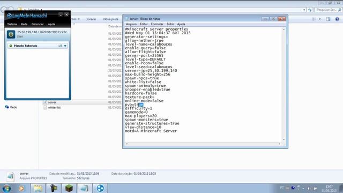Toggle the Hamachi power button
The image size is (343, 193).
tap(11, 34)
